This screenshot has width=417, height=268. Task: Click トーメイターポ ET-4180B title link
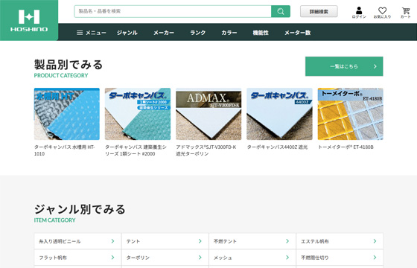(346, 147)
